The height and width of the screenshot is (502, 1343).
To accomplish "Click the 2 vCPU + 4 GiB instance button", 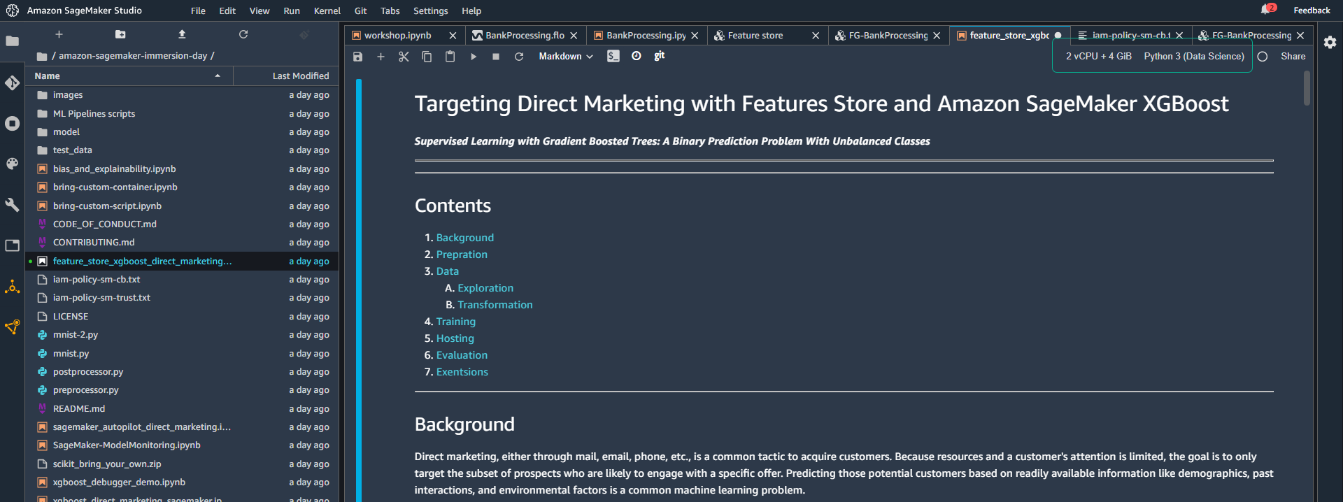I will pyautogui.click(x=1099, y=57).
